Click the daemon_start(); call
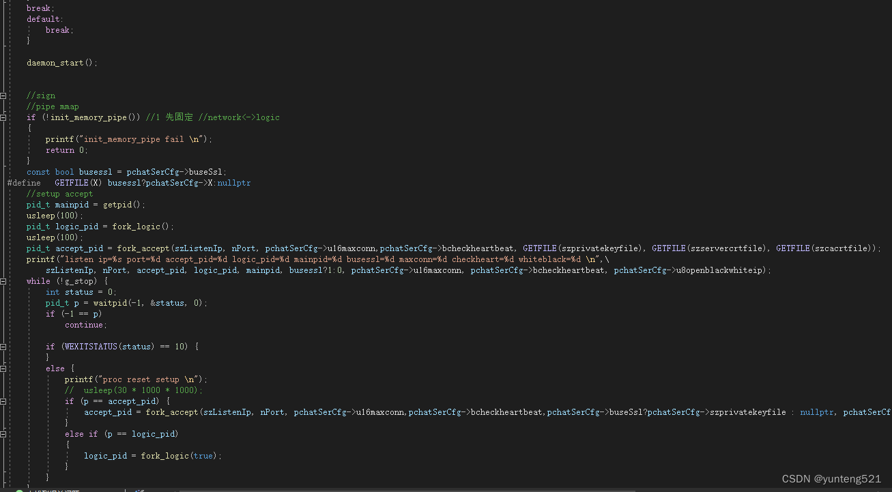892x492 pixels. (62, 63)
